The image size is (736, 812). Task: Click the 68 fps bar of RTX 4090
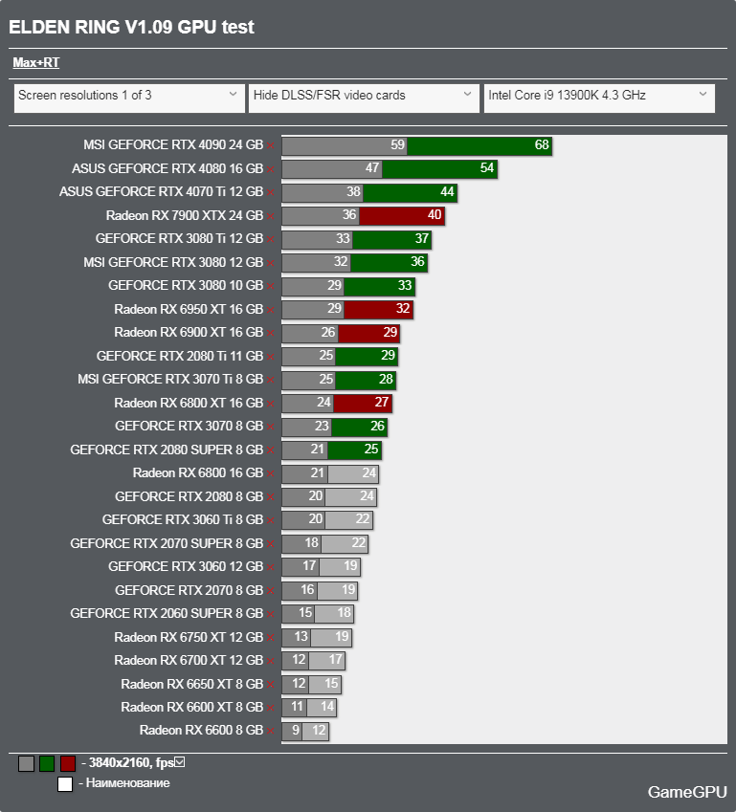tap(480, 145)
